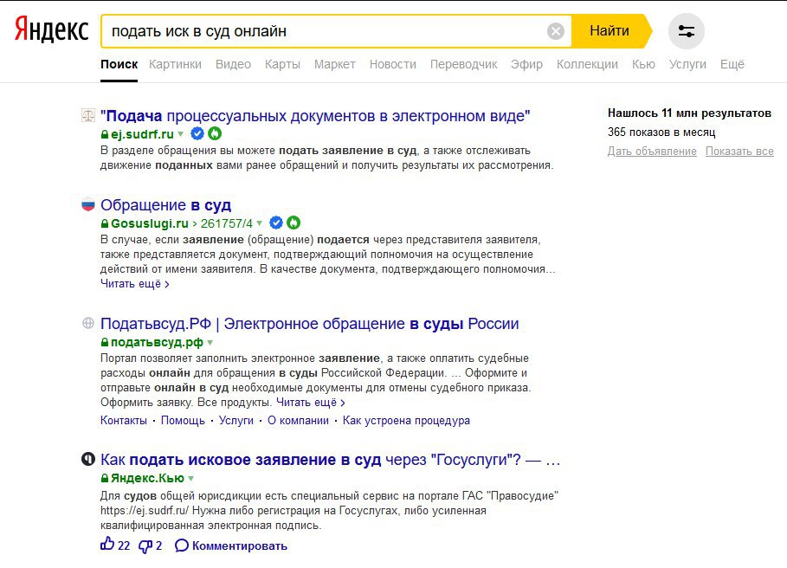The width and height of the screenshot is (787, 568).
Task: Click the 261757/4 path segment link
Action: (x=226, y=223)
